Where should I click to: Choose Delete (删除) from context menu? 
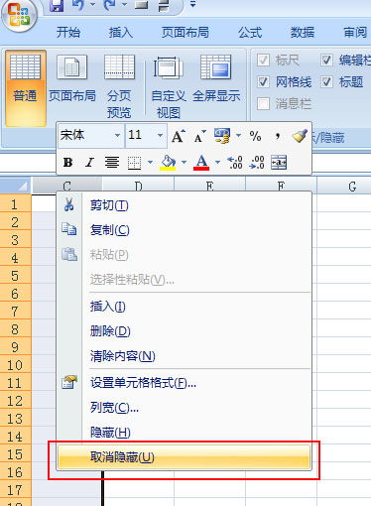click(x=184, y=331)
